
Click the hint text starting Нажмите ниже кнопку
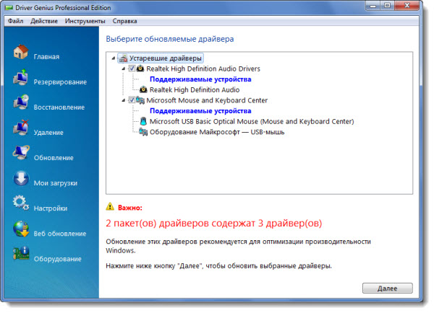(x=218, y=266)
